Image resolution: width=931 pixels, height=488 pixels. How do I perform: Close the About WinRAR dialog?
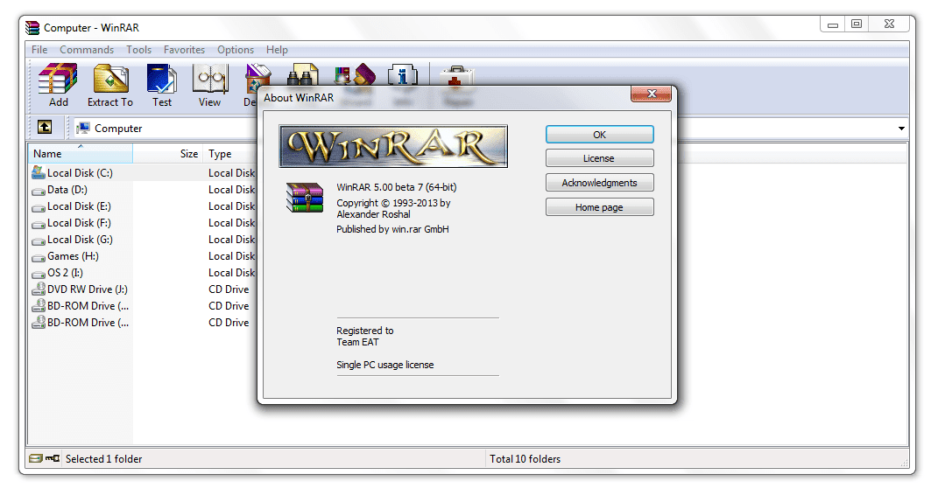coord(652,94)
